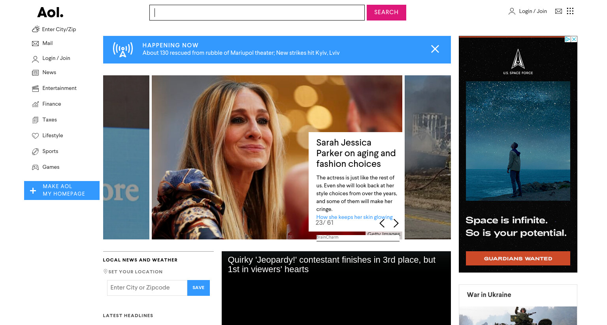607x325 pixels.
Task: Open the Quirky 'Jeopardy!' contestant video title
Action: pyautogui.click(x=332, y=265)
